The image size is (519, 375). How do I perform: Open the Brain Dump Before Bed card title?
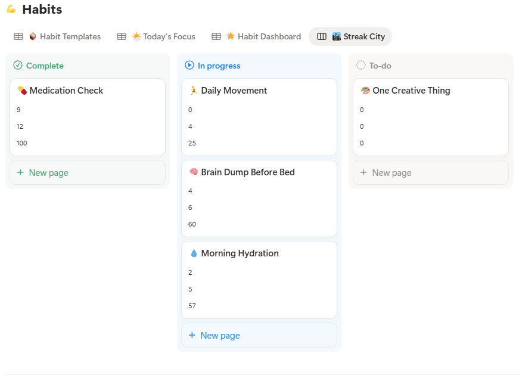(248, 172)
